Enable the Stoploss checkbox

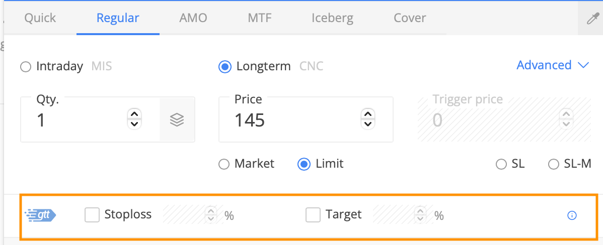tap(92, 215)
